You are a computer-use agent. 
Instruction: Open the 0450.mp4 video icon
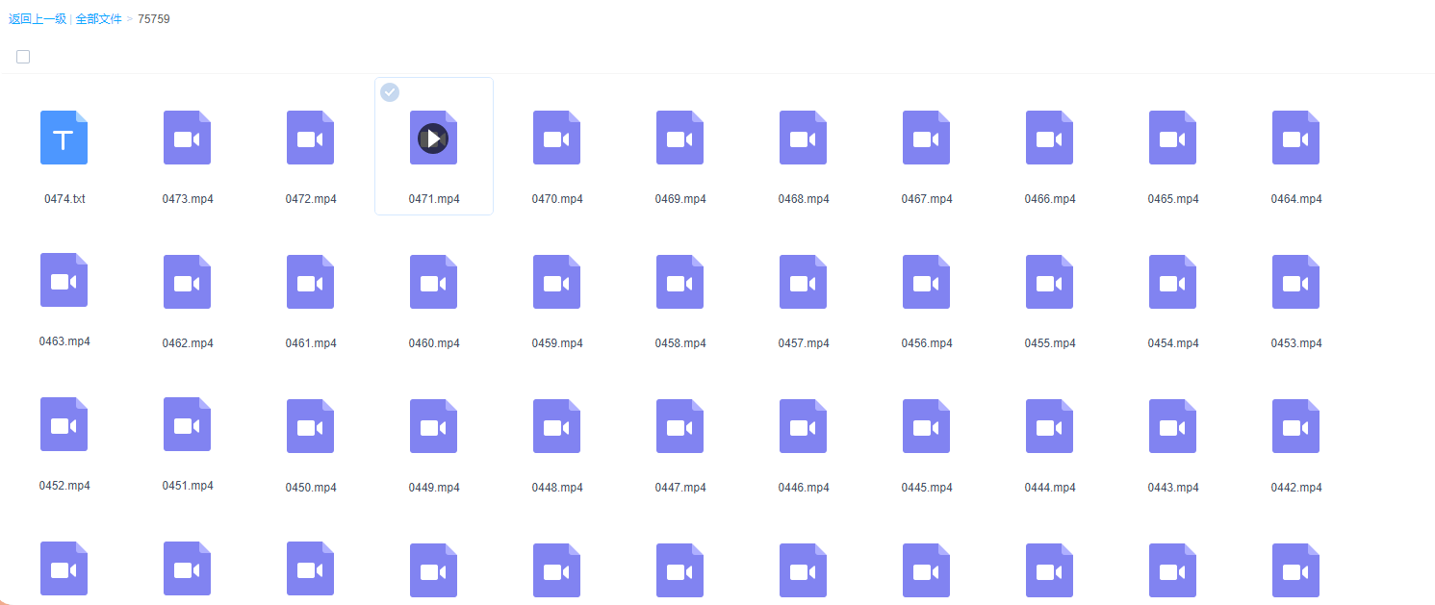[x=310, y=426]
